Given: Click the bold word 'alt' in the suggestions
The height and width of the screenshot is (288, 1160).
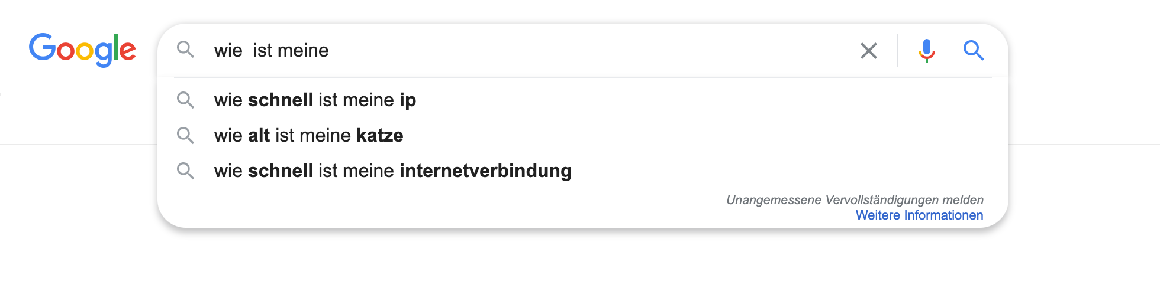Looking at the screenshot, I should tap(259, 135).
